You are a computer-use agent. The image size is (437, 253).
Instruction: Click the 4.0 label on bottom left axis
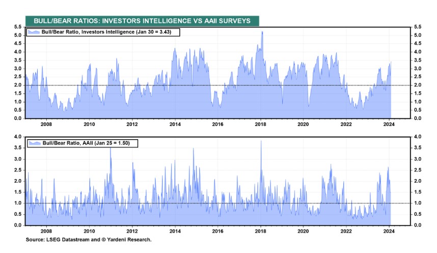pos(18,137)
